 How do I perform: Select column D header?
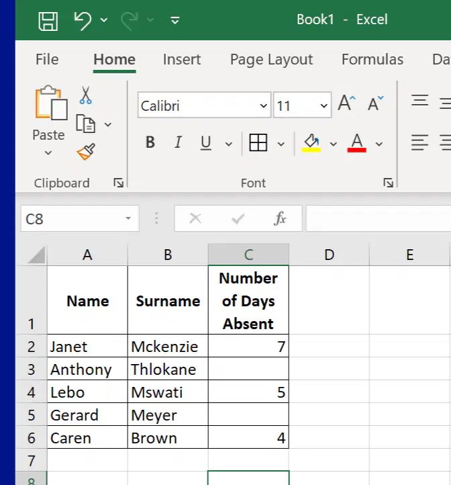click(x=330, y=255)
